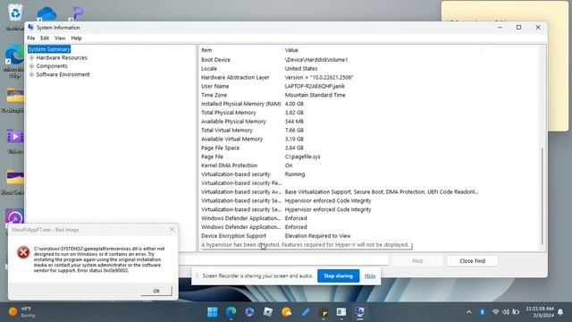
Task: Expand the Components tree node
Action: click(x=32, y=66)
